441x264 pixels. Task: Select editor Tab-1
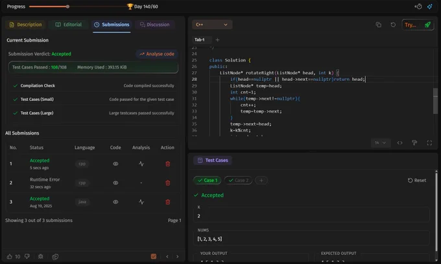click(200, 40)
